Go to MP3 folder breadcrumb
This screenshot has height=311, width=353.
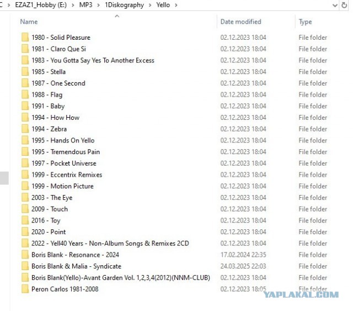click(86, 5)
